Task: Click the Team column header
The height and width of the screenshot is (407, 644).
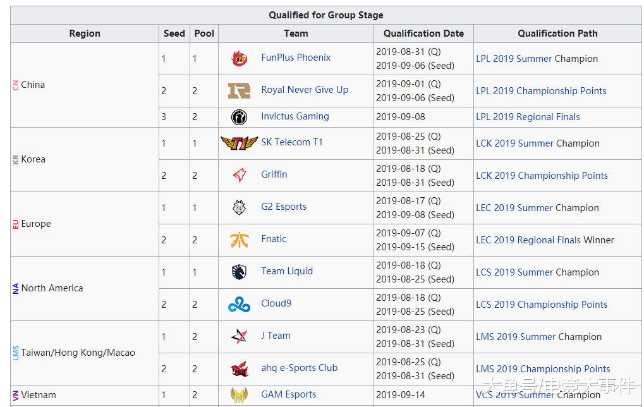Action: [296, 33]
